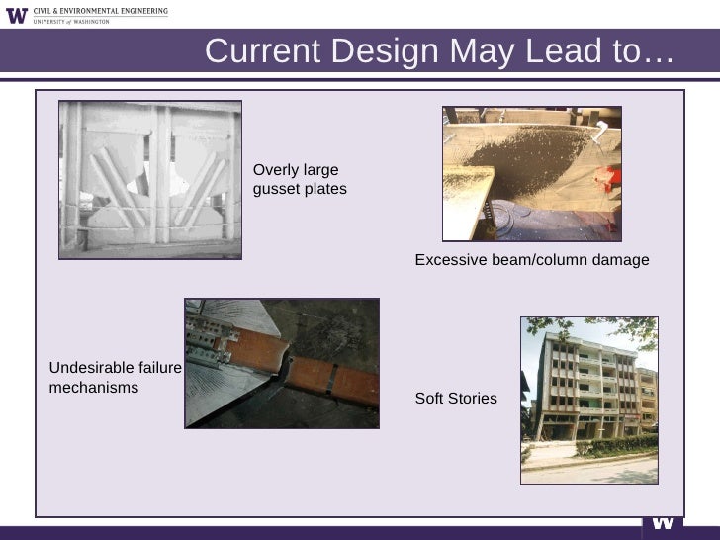The image size is (720, 540).
Task: Select the 'Undesirable failure mechanisms' caption
Action: tap(116, 378)
